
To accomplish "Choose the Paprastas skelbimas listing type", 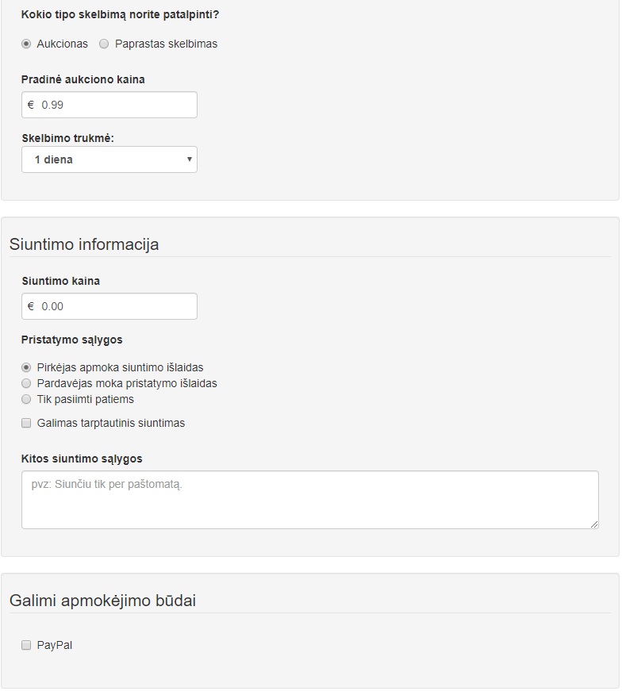I will coord(104,44).
